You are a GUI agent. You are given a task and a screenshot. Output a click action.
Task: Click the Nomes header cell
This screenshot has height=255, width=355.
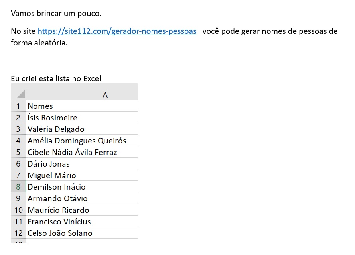[x=82, y=106]
